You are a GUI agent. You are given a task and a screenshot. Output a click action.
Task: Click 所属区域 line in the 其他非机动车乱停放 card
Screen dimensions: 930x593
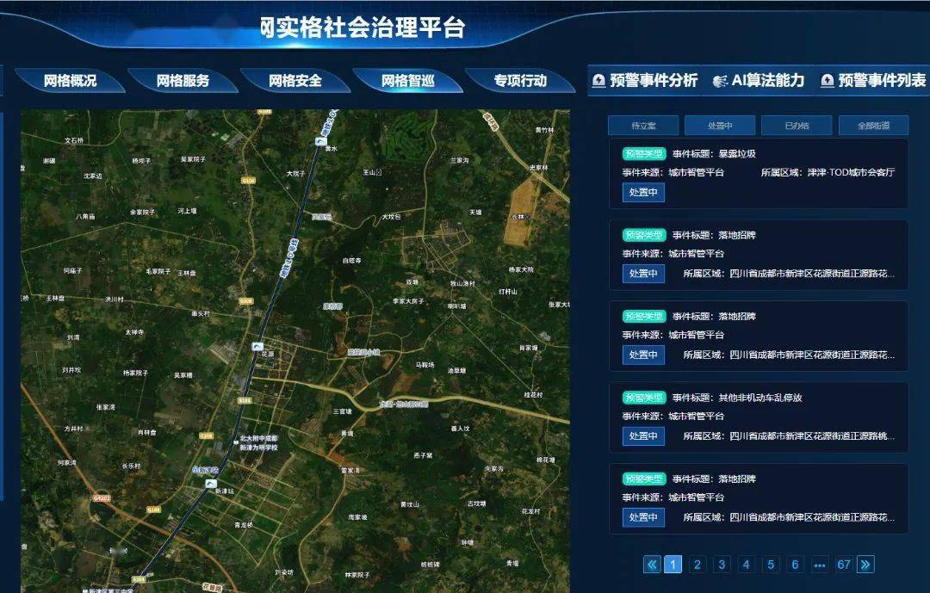click(x=789, y=435)
